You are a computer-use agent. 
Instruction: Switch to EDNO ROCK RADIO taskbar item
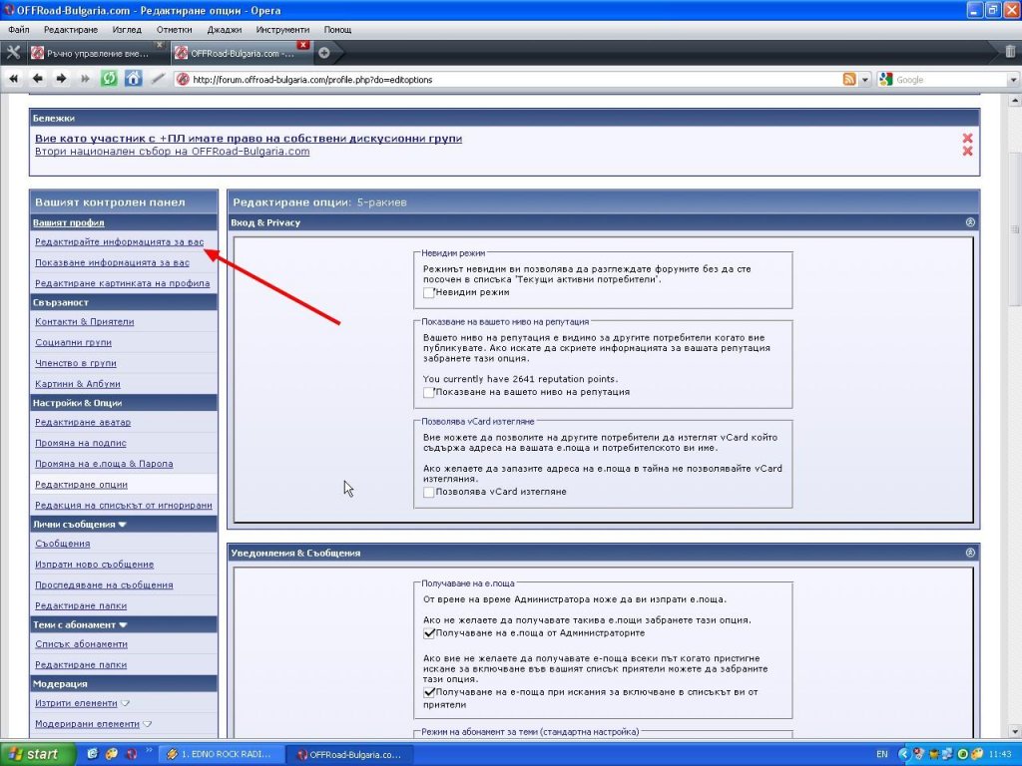pyautogui.click(x=222, y=754)
